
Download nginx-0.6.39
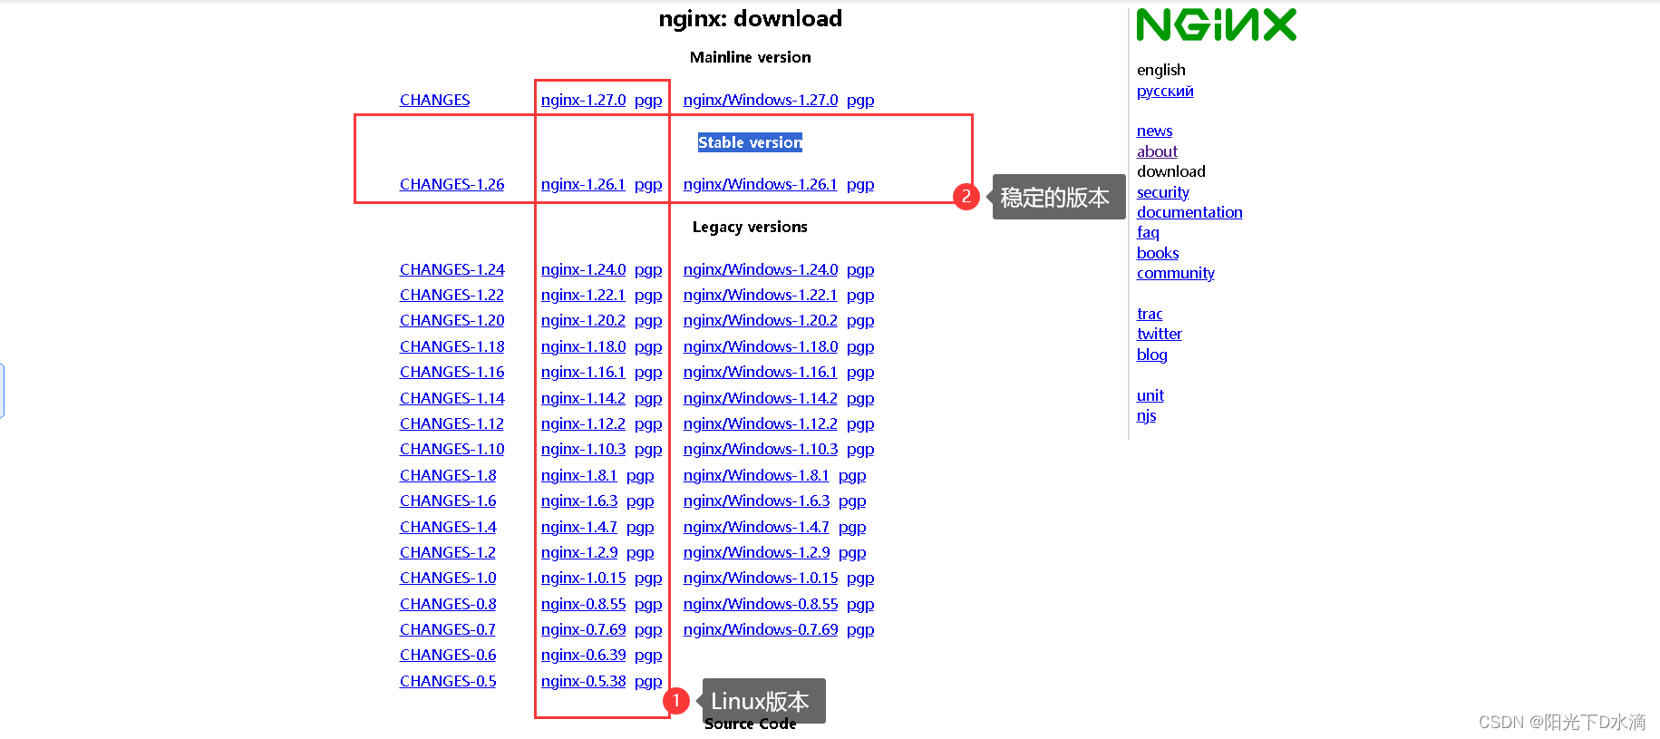[583, 655]
